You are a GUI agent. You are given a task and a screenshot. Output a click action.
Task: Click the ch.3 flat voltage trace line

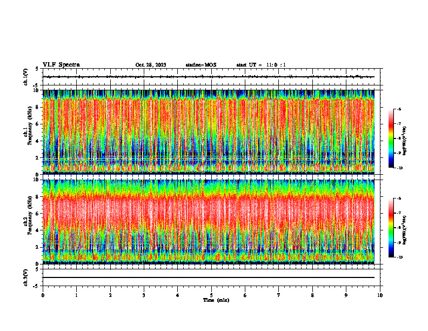209,277
